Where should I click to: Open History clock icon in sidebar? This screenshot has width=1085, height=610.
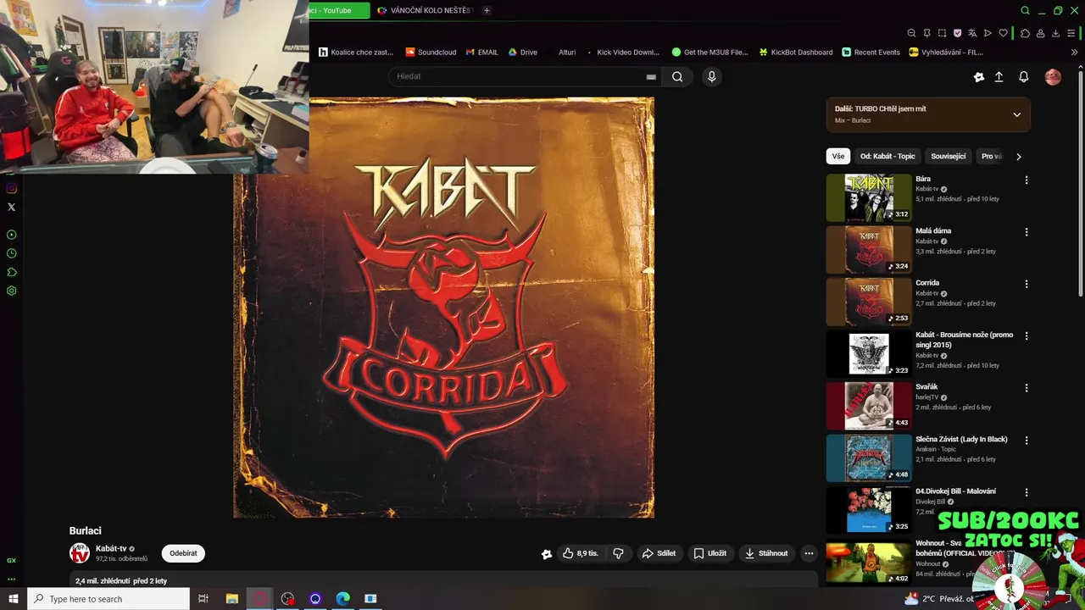point(11,253)
